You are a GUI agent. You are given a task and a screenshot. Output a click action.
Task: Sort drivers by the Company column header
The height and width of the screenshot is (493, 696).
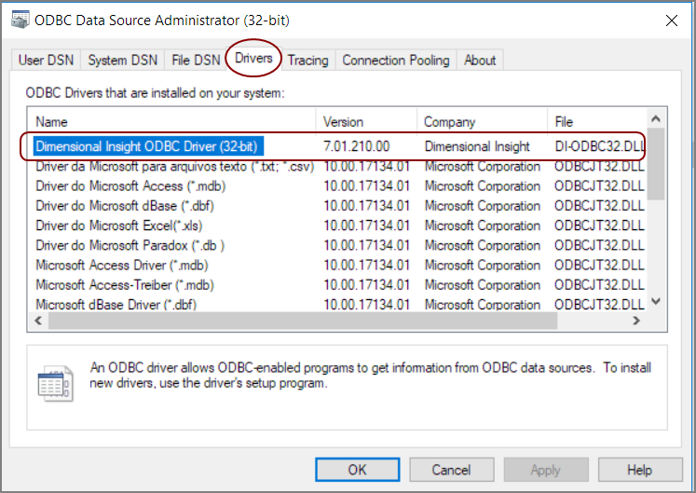coord(482,122)
